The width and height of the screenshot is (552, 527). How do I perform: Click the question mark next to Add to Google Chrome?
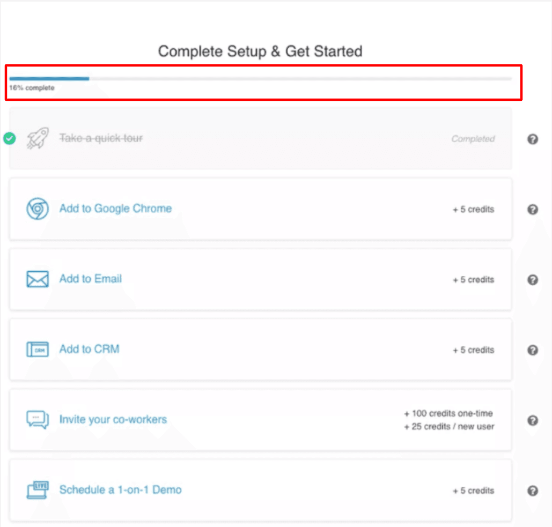click(x=533, y=210)
